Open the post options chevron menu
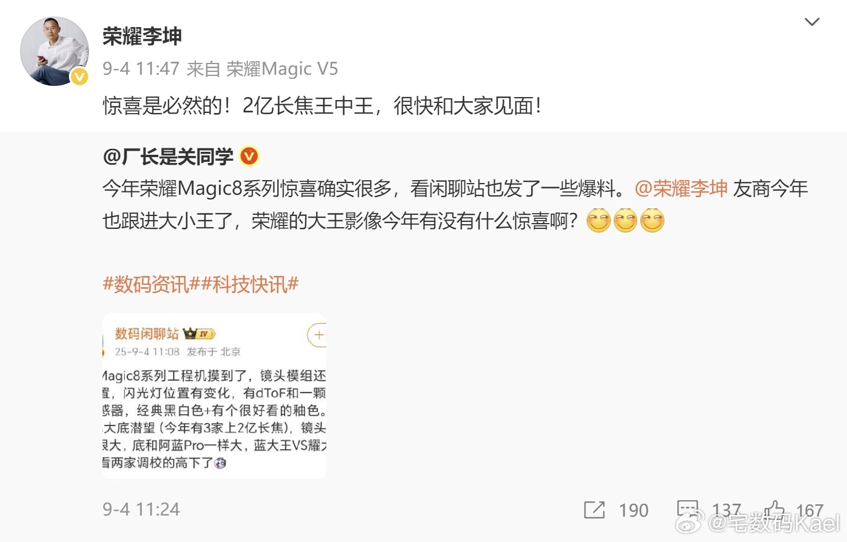 812,22
